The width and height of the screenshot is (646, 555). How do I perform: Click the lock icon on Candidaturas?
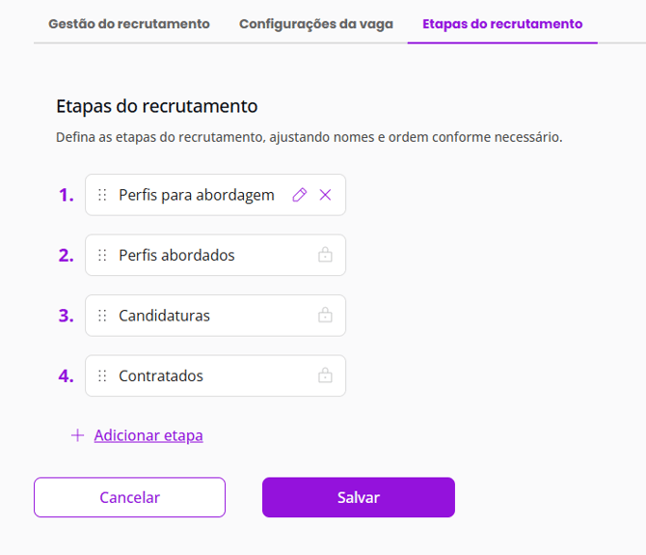[x=325, y=316]
